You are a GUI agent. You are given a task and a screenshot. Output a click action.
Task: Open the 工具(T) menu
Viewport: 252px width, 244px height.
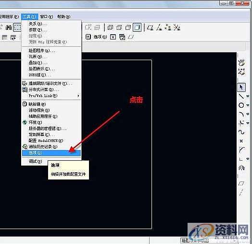pos(29,16)
